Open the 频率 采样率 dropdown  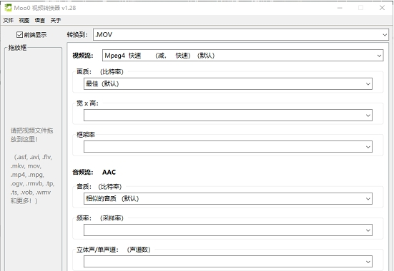point(228,230)
